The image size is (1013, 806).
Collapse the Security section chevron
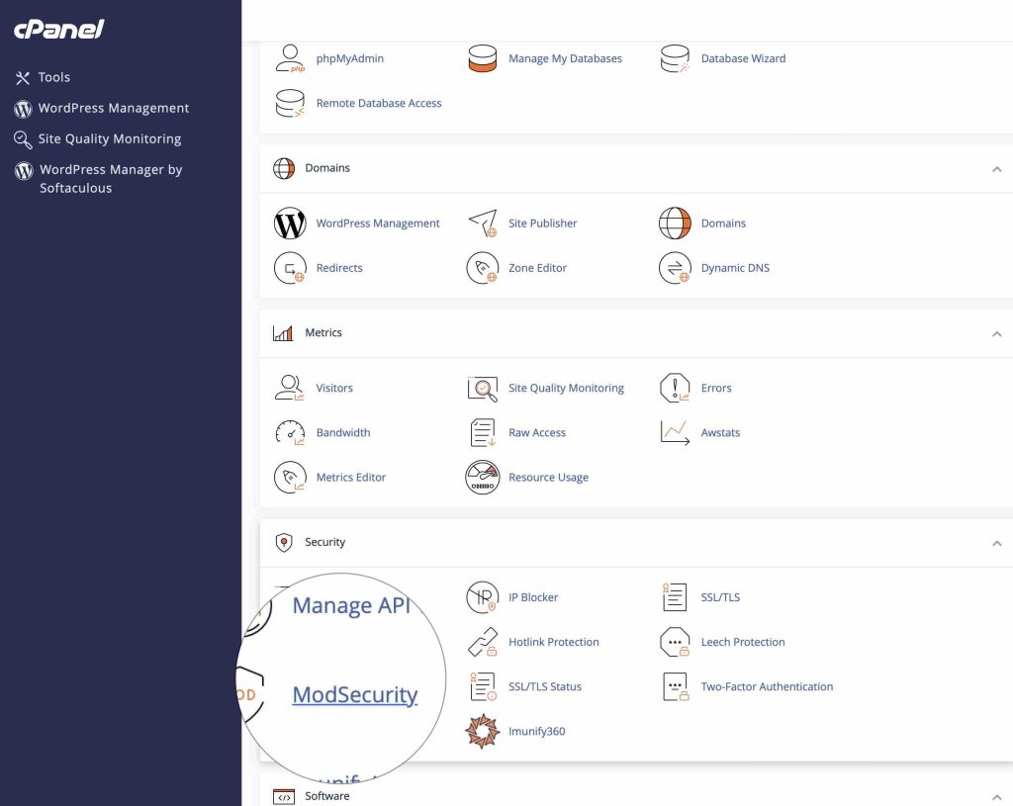[x=996, y=543]
